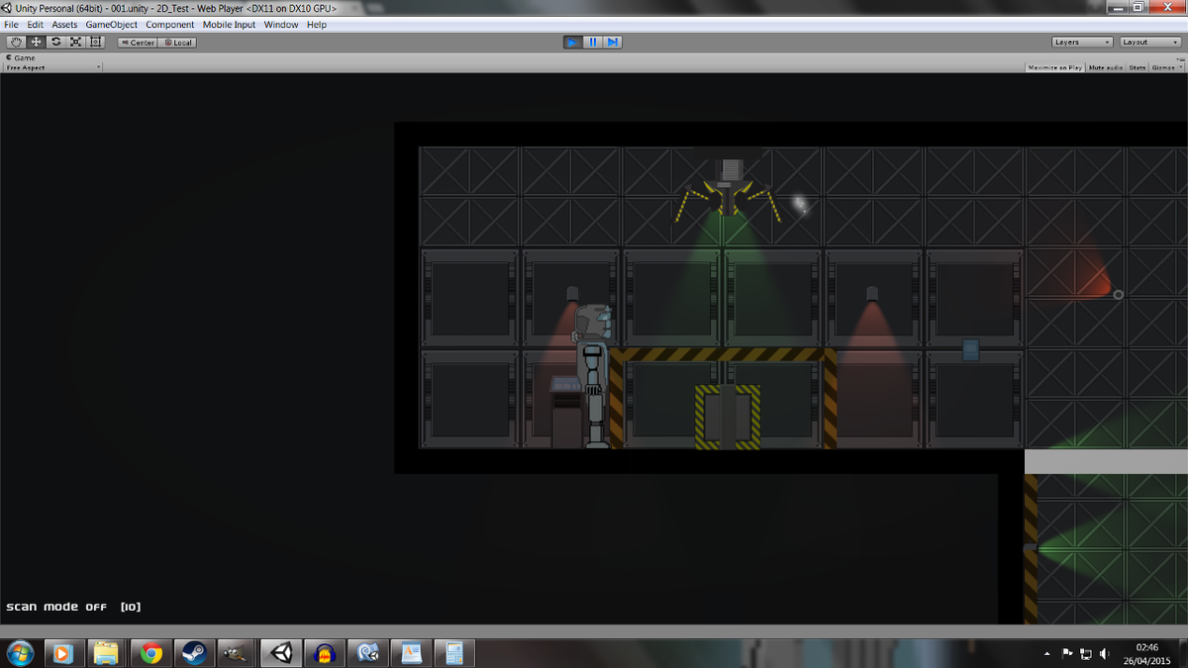The width and height of the screenshot is (1188, 668).
Task: Open the Help menu
Action: coord(317,25)
